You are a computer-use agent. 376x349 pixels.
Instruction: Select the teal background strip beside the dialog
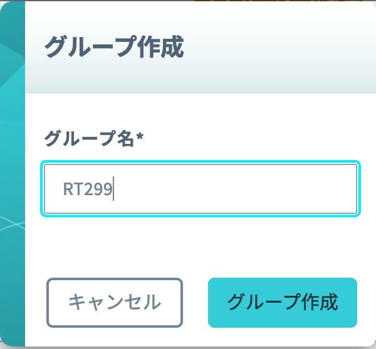(13, 174)
